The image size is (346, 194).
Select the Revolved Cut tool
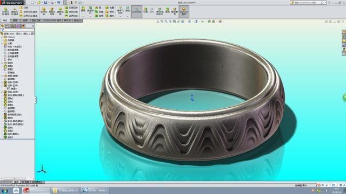click(x=60, y=11)
